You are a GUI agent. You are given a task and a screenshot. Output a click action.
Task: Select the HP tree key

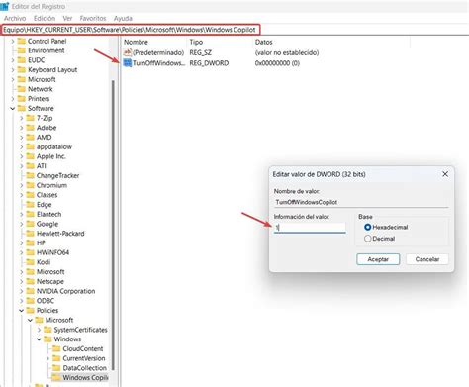[41, 243]
